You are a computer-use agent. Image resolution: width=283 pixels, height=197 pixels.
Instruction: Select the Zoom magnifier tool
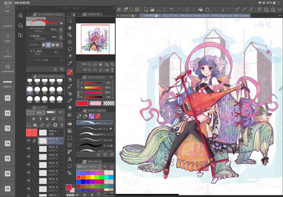[x=70, y=20]
